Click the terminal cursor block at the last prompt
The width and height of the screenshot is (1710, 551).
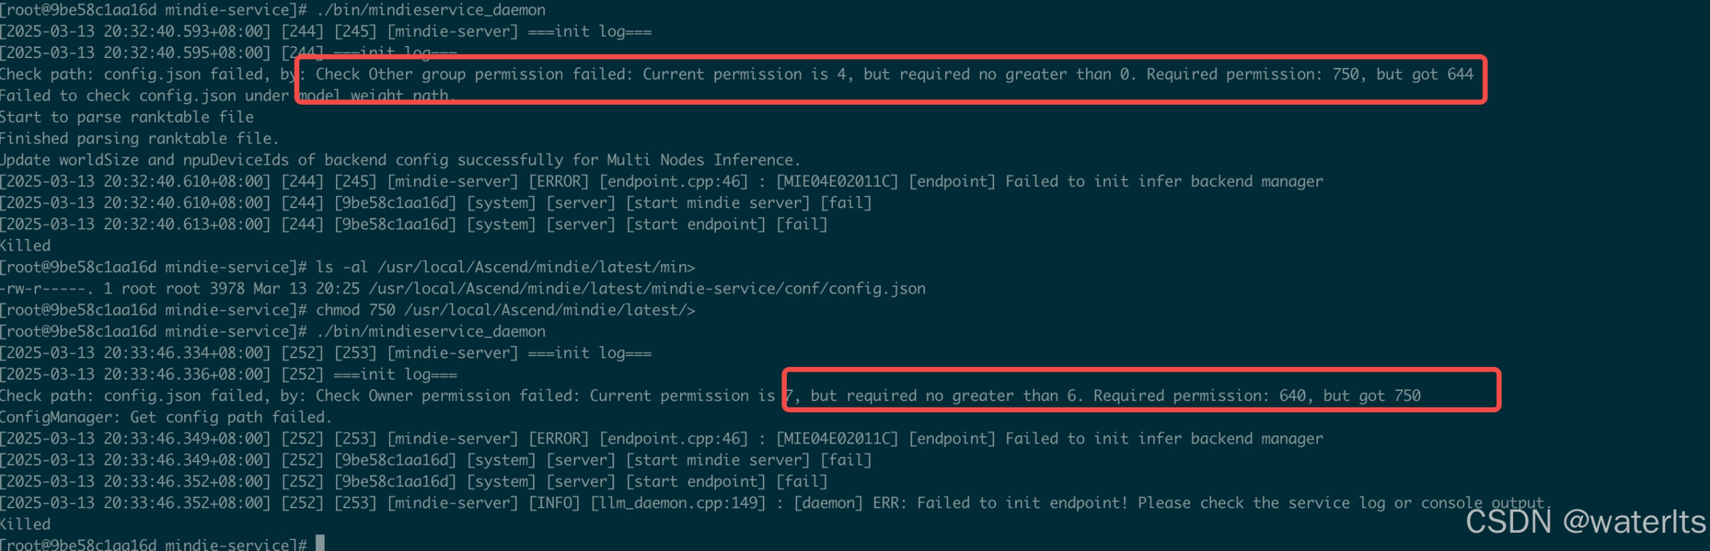click(321, 542)
